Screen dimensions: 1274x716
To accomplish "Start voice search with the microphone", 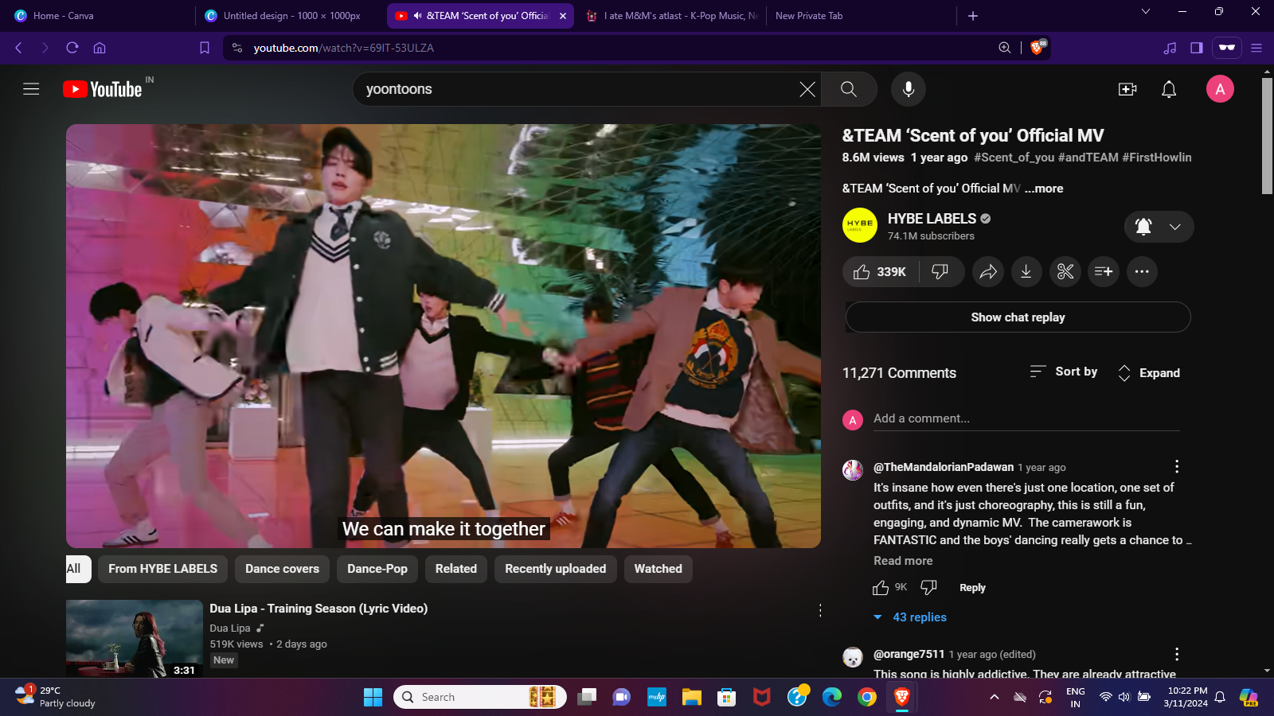I will 909,89.
